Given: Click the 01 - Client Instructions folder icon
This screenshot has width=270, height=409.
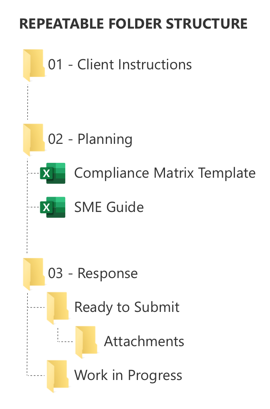Looking at the screenshot, I should click(34, 65).
